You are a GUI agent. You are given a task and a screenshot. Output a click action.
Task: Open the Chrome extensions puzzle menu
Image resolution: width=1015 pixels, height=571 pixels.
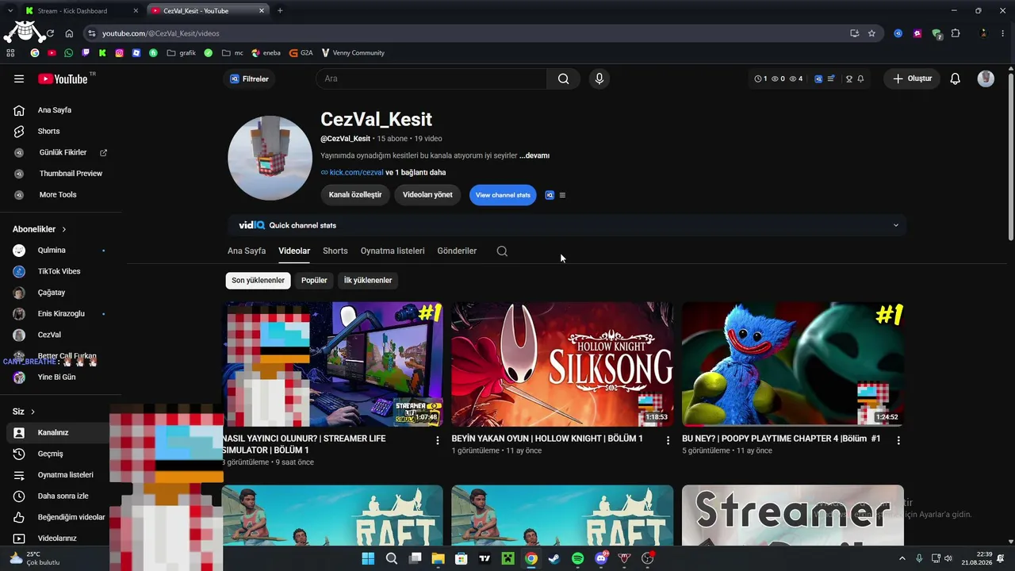point(956,33)
